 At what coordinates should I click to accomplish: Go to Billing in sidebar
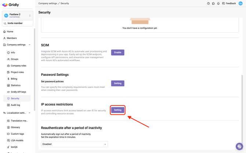point(14,79)
